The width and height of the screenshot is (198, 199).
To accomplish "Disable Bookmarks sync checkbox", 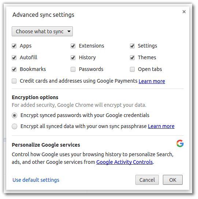I will (14, 69).
